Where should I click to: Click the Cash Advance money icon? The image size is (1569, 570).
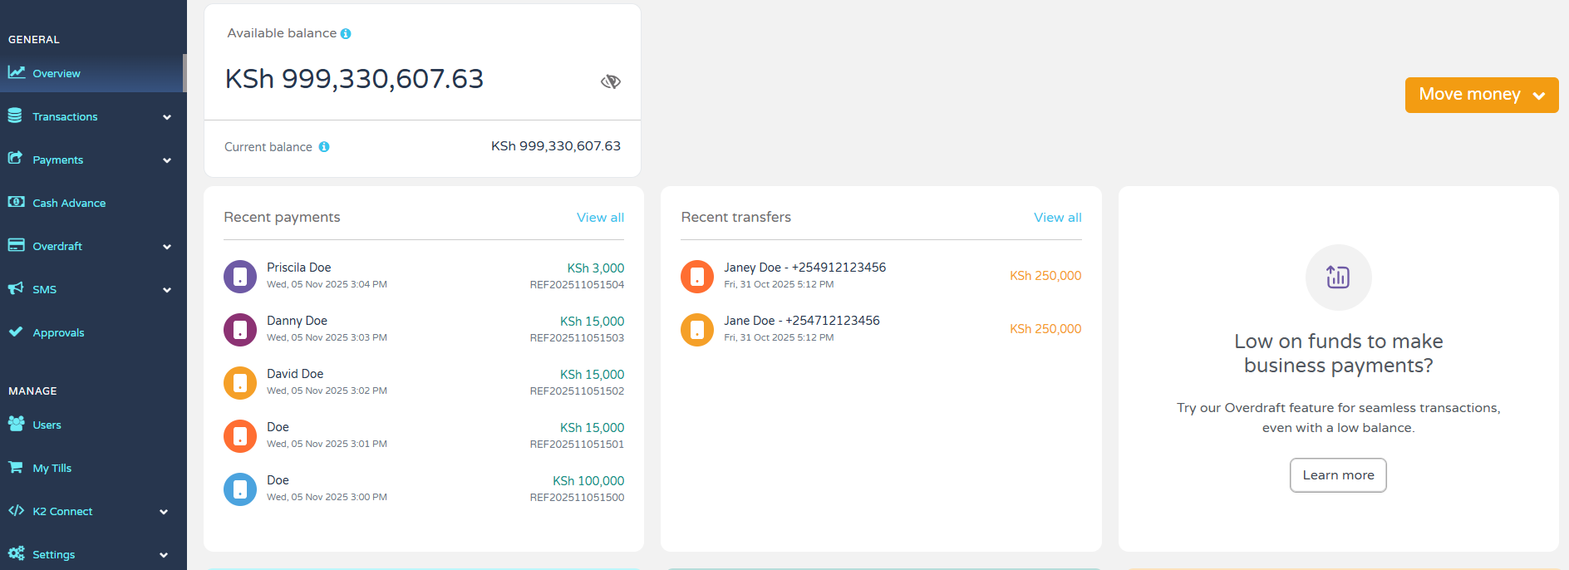[16, 202]
